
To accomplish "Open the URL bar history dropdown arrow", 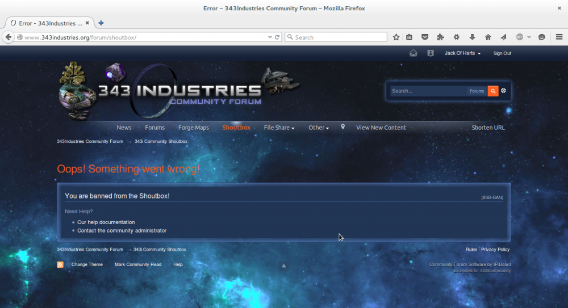I will point(270,37).
